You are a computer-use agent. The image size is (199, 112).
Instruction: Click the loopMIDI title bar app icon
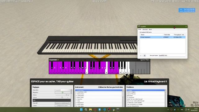[139, 26]
